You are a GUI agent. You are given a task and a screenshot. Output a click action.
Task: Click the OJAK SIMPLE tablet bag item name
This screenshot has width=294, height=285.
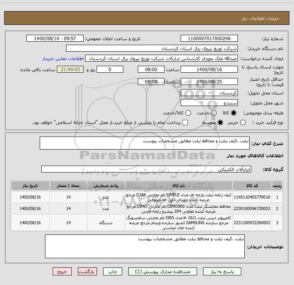point(179,197)
